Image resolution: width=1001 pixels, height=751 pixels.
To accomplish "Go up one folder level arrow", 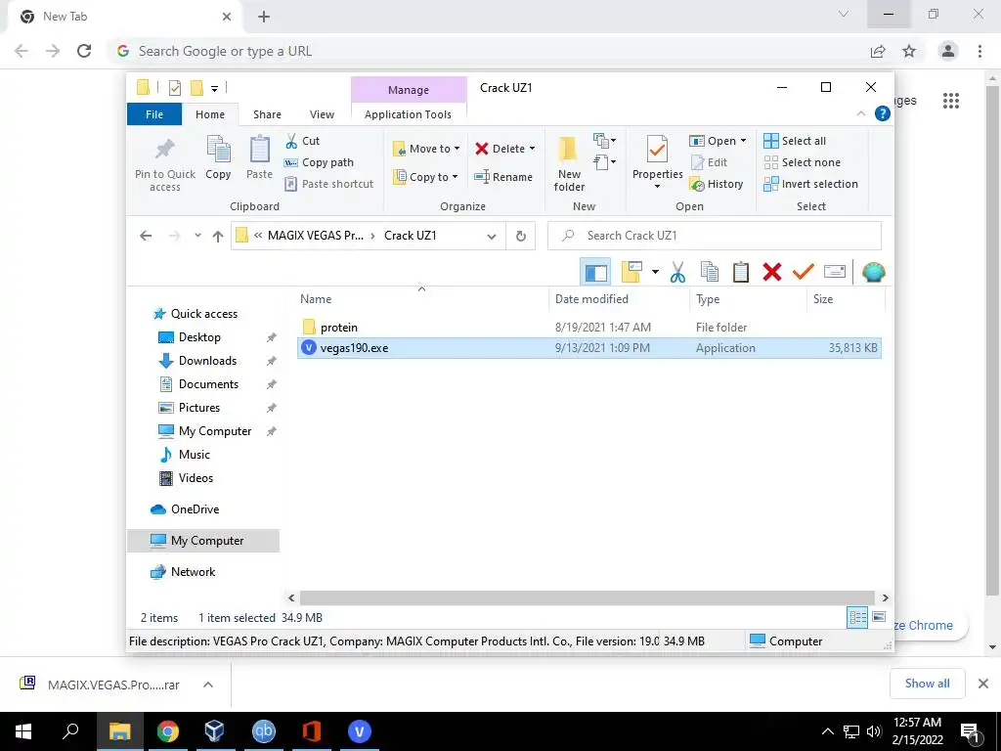I will tap(218, 237).
